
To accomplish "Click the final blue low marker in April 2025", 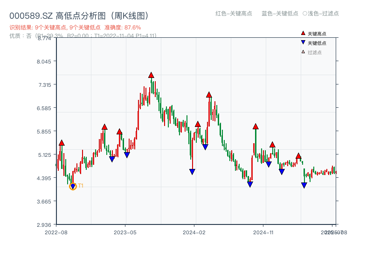I will tap(304, 185).
